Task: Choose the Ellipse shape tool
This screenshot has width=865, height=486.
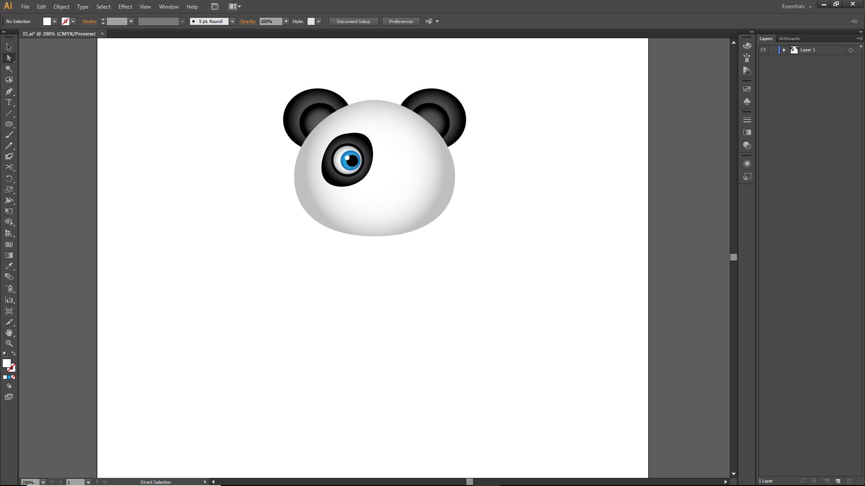Action: click(9, 124)
